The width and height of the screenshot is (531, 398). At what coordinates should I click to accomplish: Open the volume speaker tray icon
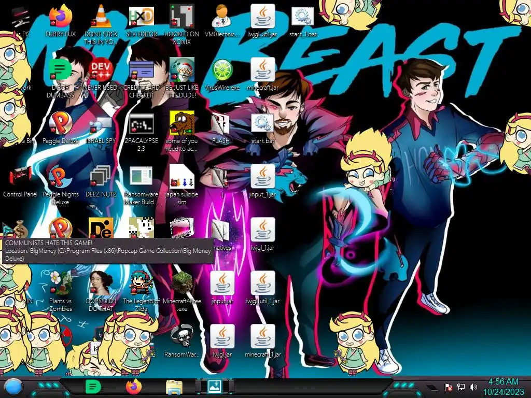[473, 387]
